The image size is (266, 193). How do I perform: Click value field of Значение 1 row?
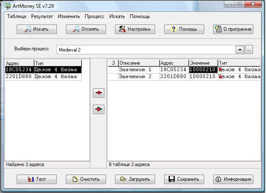pyautogui.click(x=203, y=70)
